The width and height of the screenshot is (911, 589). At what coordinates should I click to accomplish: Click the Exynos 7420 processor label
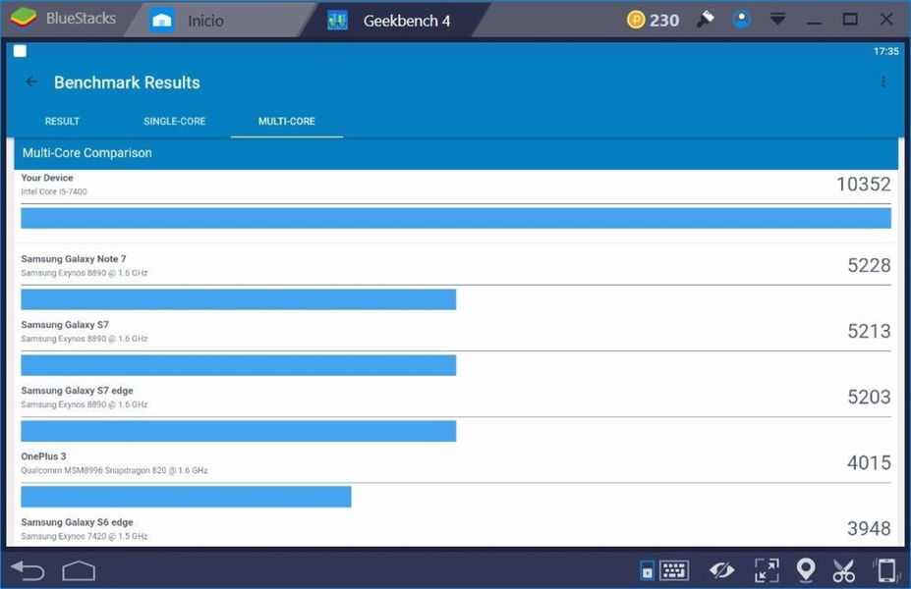pos(85,536)
